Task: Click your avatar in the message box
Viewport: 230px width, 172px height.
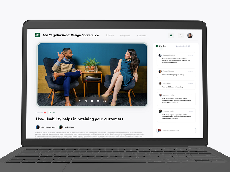Action: pos(159,131)
